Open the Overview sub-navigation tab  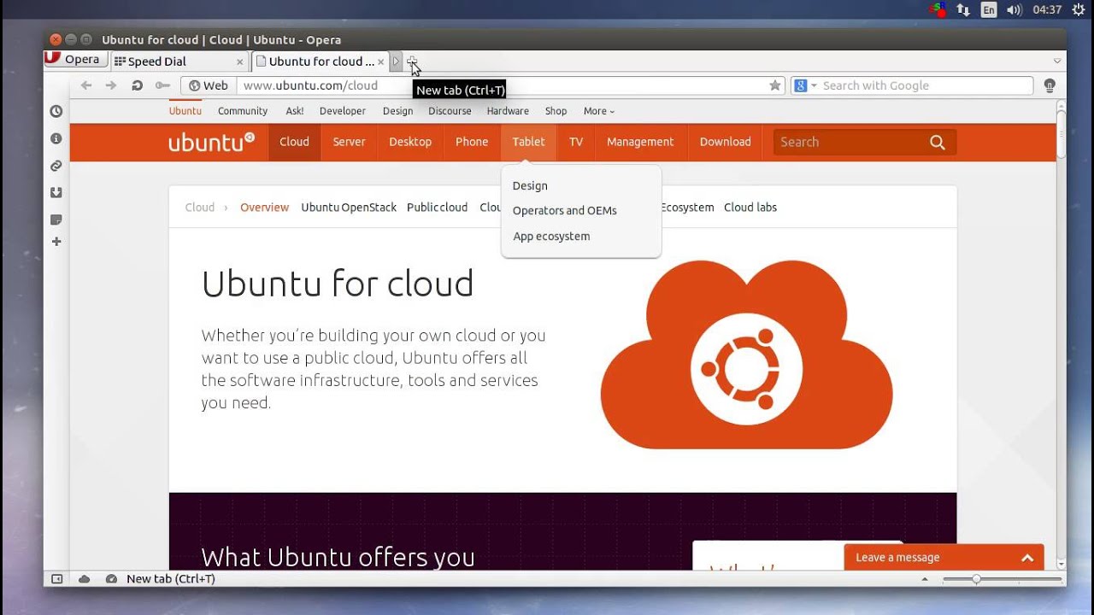pyautogui.click(x=264, y=207)
